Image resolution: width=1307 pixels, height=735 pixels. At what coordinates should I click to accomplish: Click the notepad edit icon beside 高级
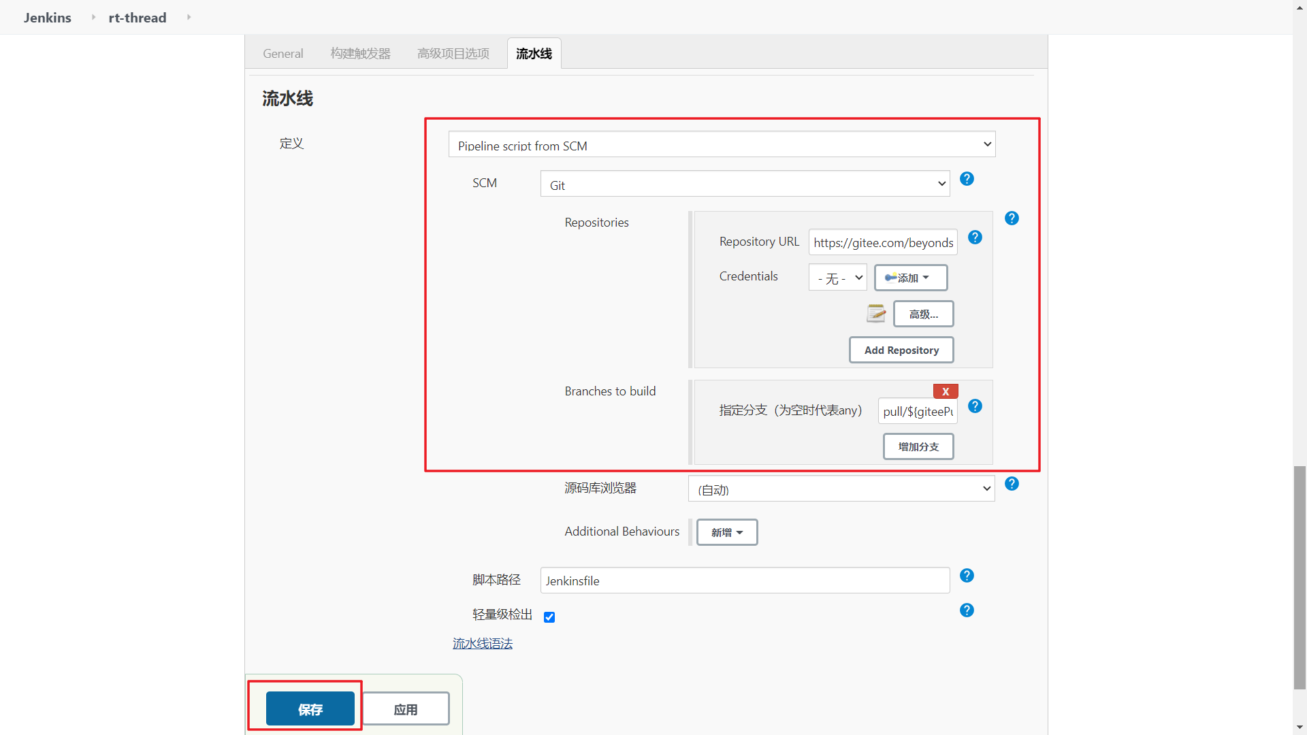[876, 314]
